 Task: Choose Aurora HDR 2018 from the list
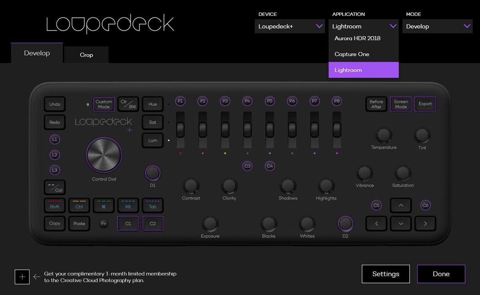[364, 38]
